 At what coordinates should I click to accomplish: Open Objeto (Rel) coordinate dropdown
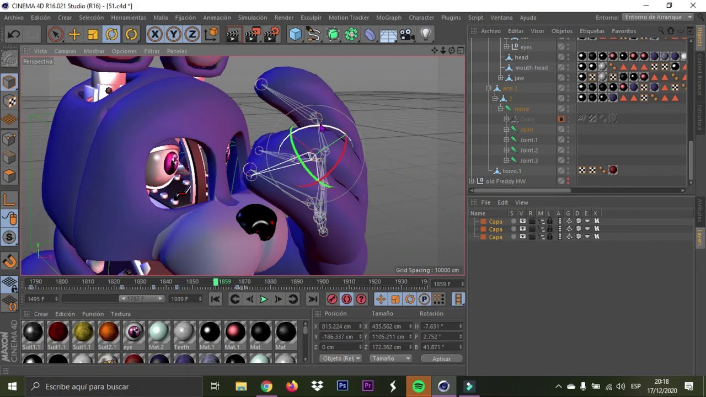[x=340, y=358]
